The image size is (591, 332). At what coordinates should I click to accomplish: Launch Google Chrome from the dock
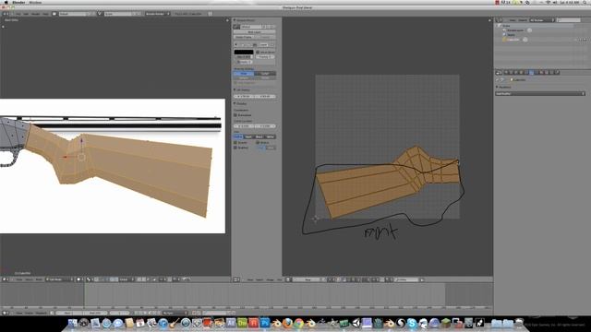(298, 323)
